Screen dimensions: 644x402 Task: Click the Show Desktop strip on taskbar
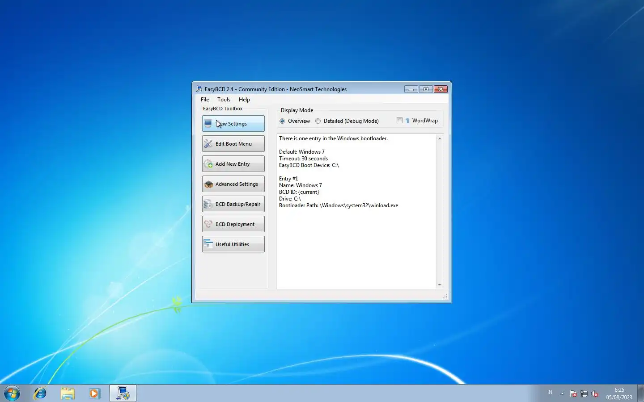tap(640, 393)
